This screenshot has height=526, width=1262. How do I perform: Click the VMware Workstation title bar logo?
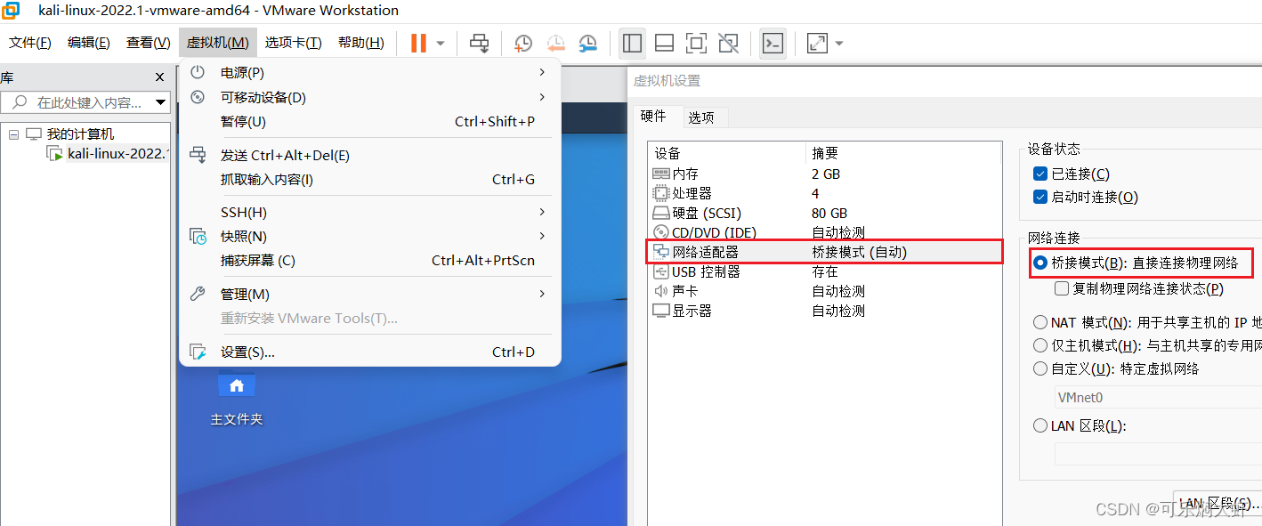pyautogui.click(x=12, y=11)
